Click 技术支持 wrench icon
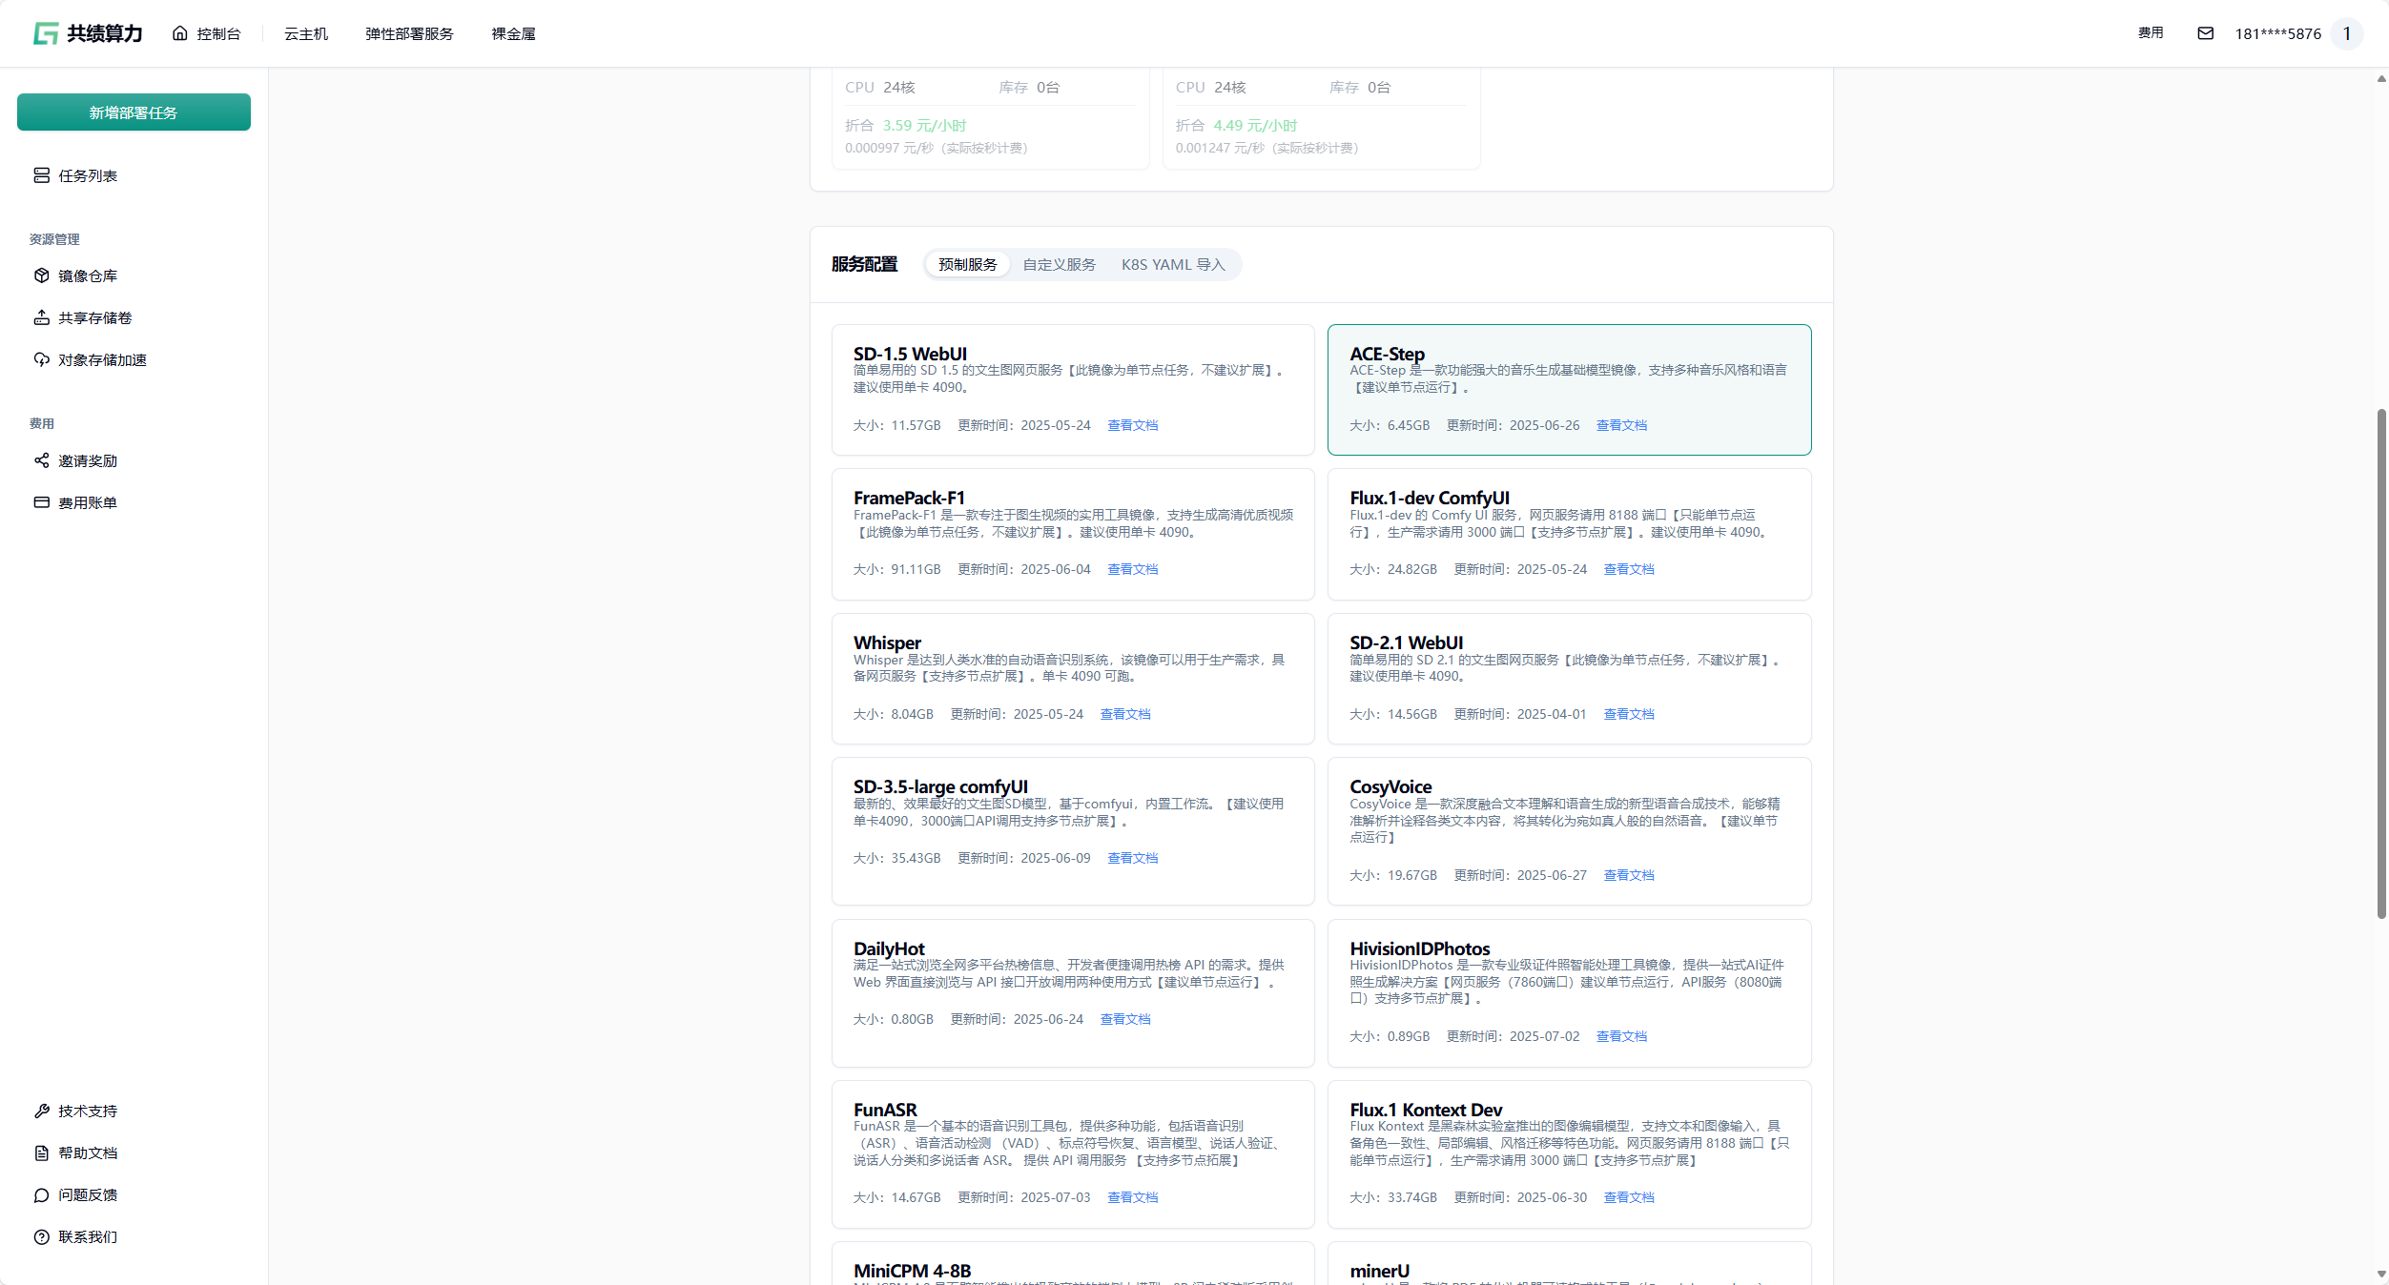2389x1285 pixels. click(x=41, y=1111)
